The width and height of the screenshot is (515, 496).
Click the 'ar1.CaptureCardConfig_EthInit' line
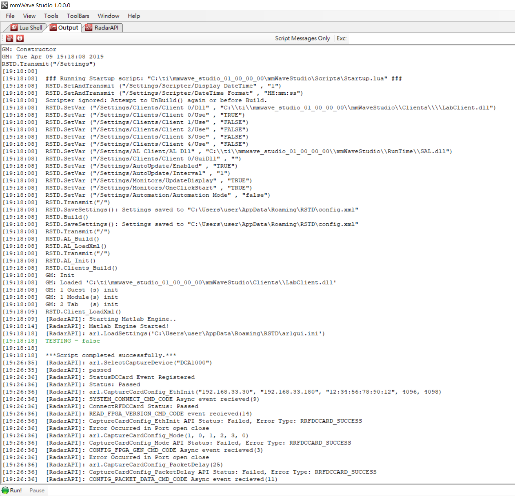(222, 391)
